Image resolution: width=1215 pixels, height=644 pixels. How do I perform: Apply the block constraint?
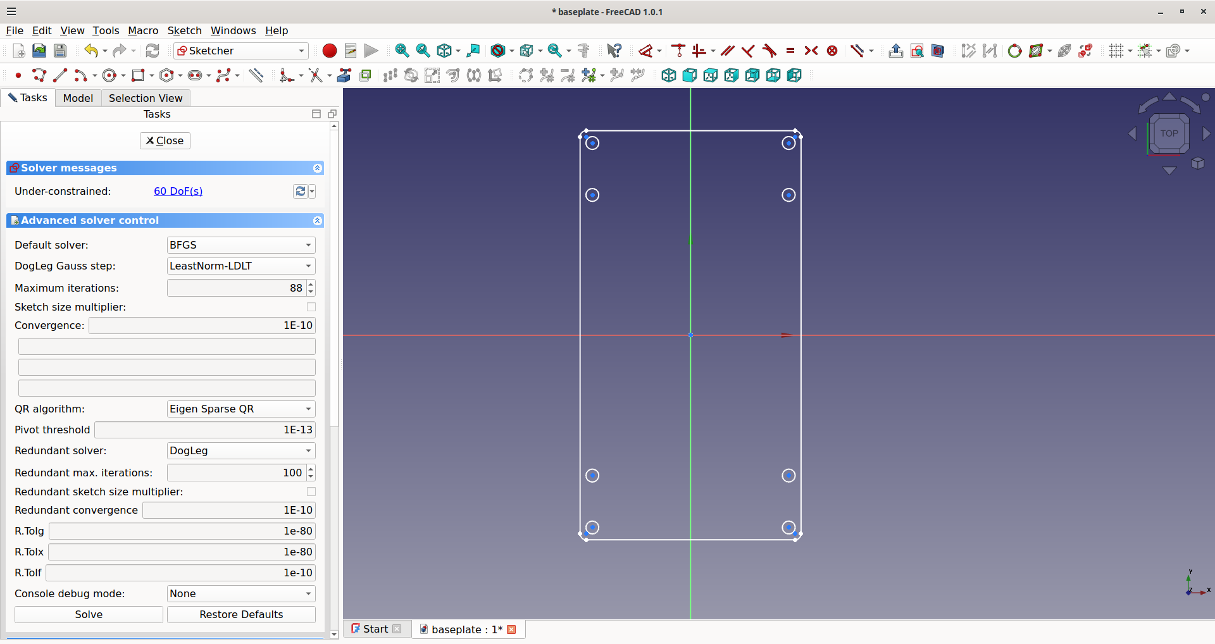pyautogui.click(x=832, y=51)
